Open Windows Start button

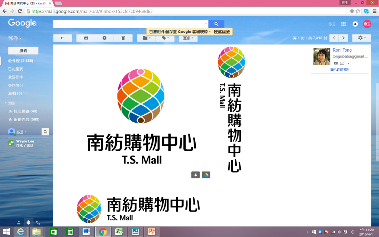(6, 232)
